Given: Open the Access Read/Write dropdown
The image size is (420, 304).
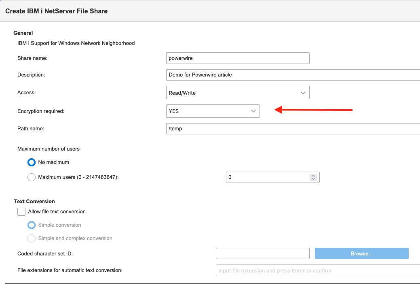Looking at the screenshot, I should (238, 93).
